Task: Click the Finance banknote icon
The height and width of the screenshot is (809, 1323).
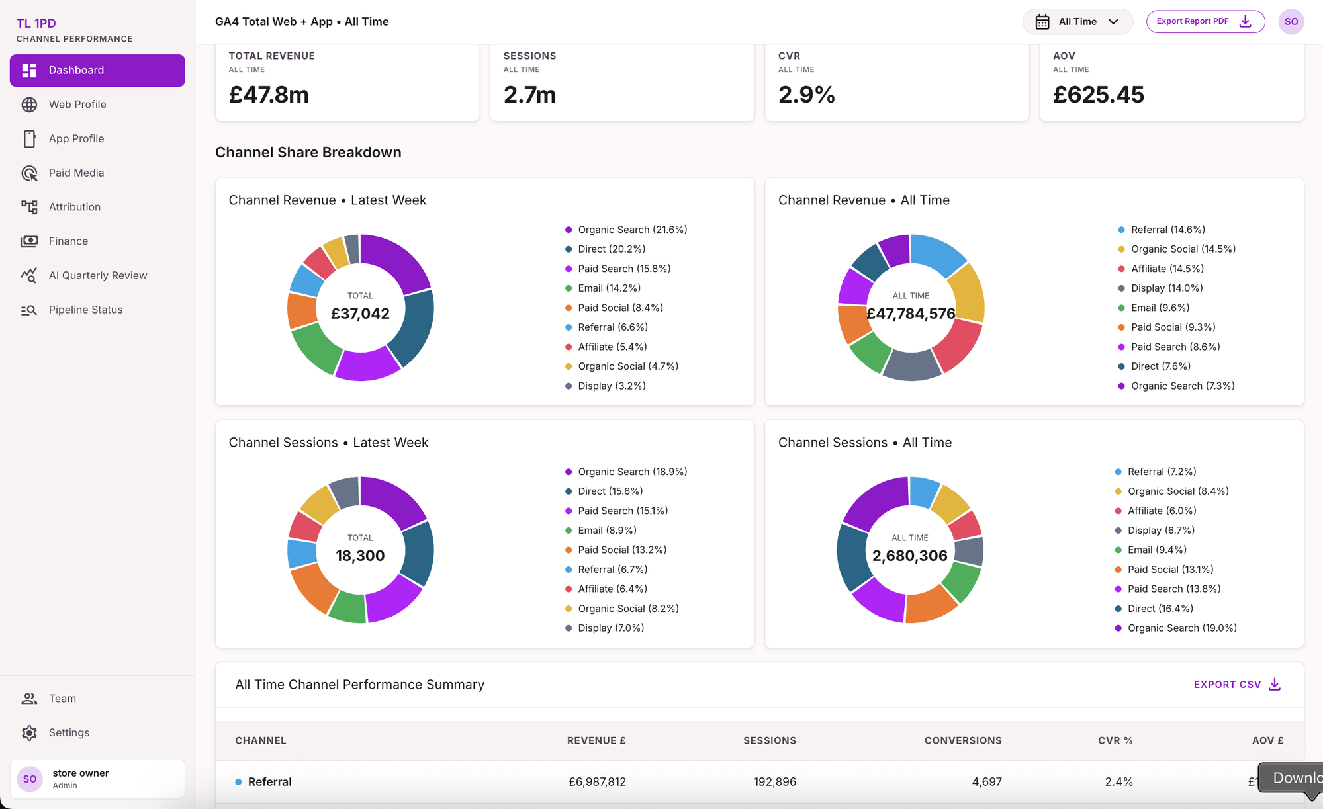Action: point(29,241)
